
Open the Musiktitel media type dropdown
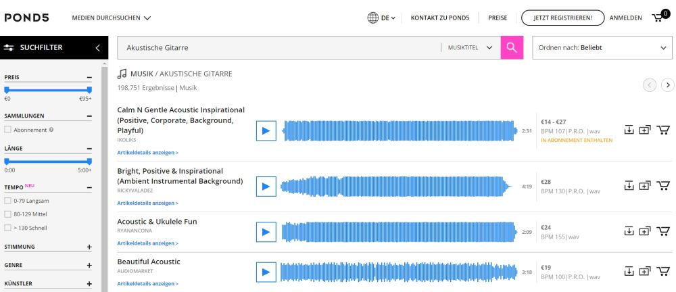click(x=470, y=48)
